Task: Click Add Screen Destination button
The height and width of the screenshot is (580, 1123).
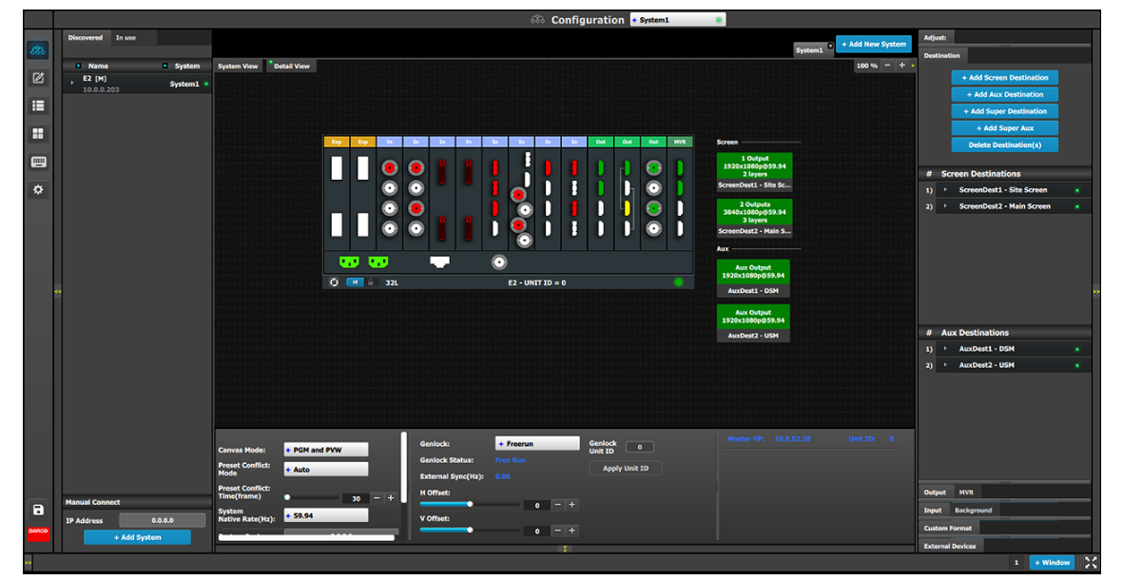Action: pos(1005,77)
